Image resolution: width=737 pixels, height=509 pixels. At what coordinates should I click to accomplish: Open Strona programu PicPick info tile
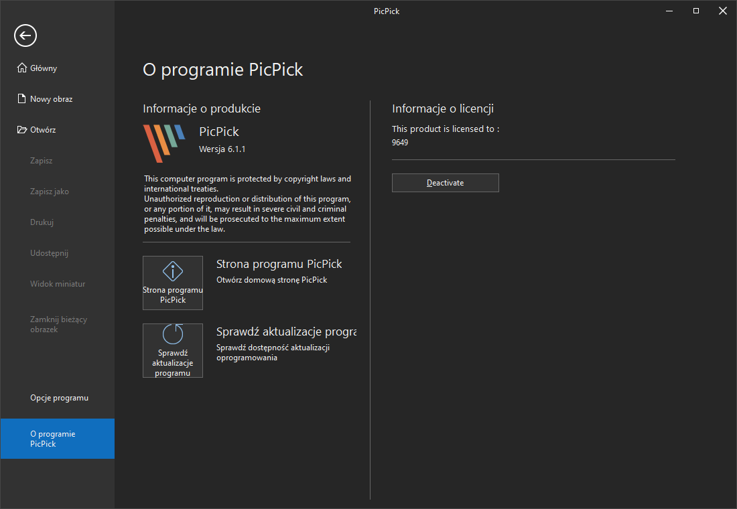pyautogui.click(x=172, y=283)
